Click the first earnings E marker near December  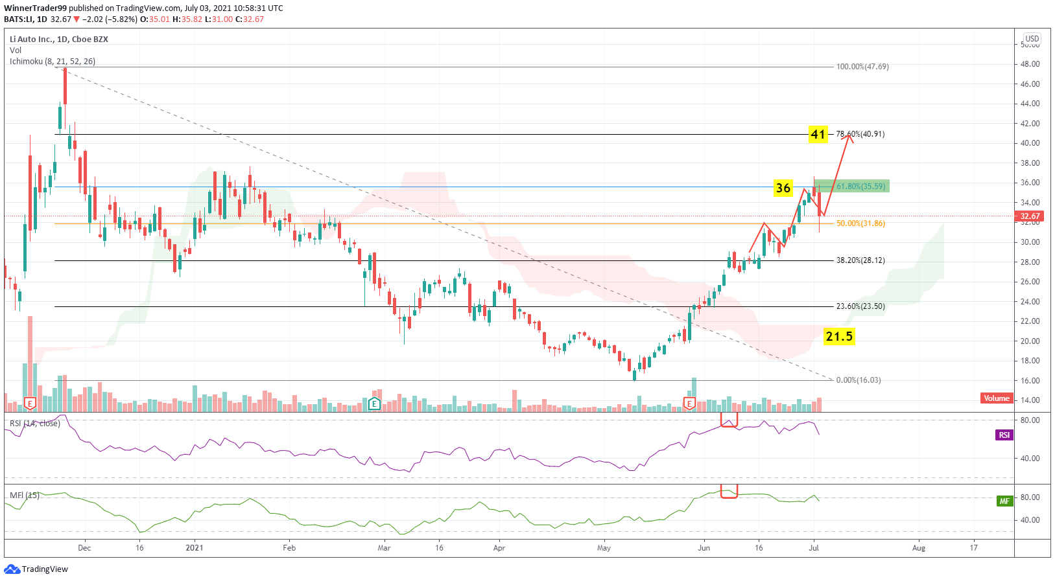pyautogui.click(x=29, y=404)
